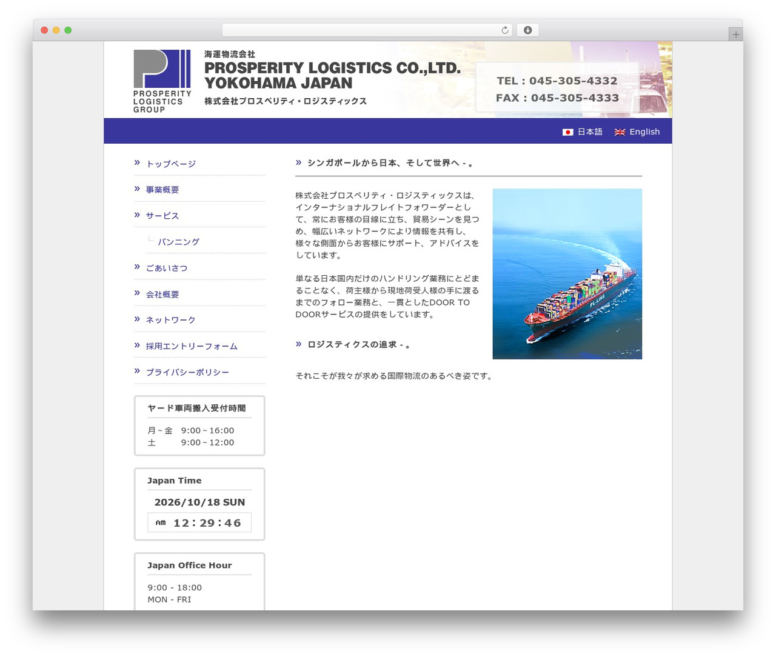Viewport: 776px width, 657px height.
Task: Open a new tab with the plus button
Action: click(x=735, y=35)
